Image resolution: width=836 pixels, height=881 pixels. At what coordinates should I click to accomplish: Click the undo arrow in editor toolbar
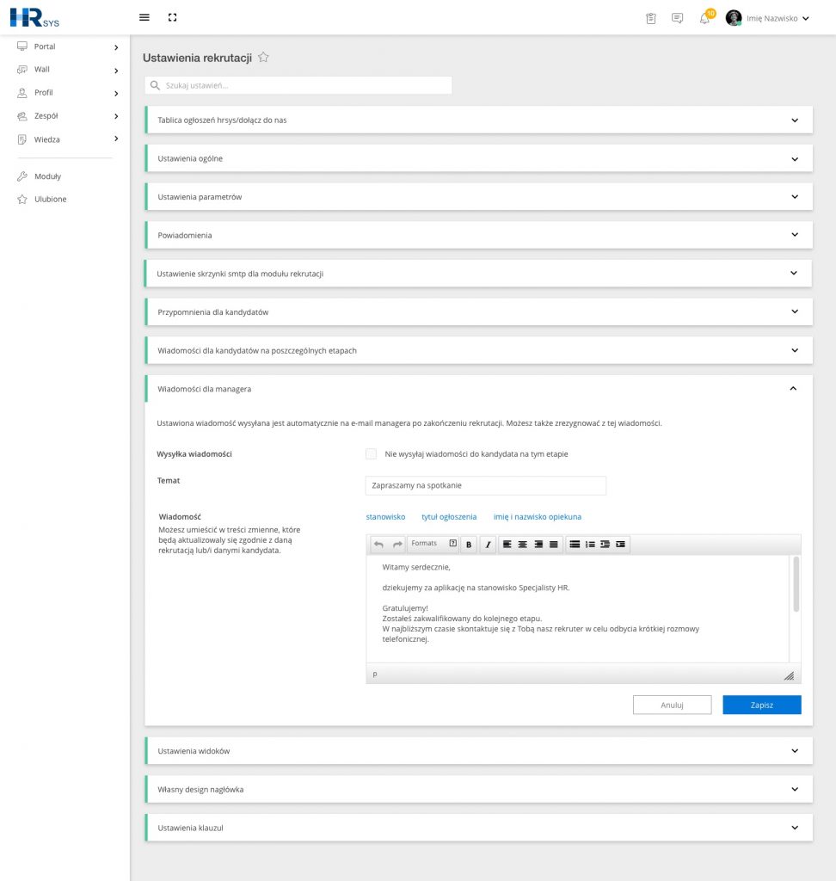[x=378, y=544]
